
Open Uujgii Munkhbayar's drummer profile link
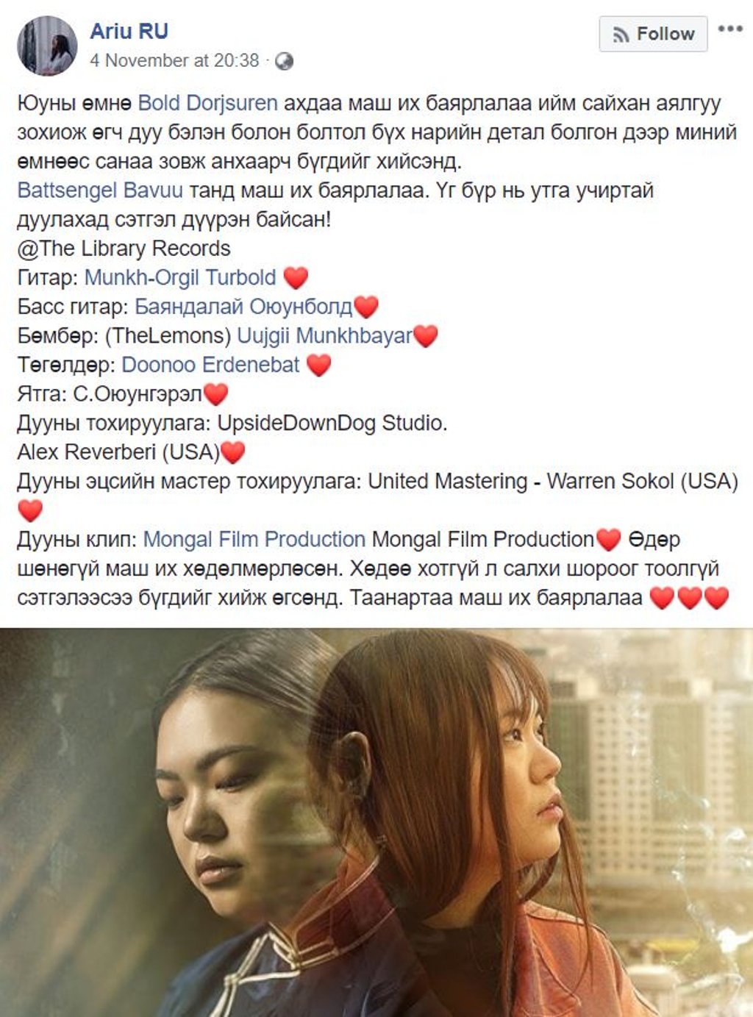click(x=324, y=336)
